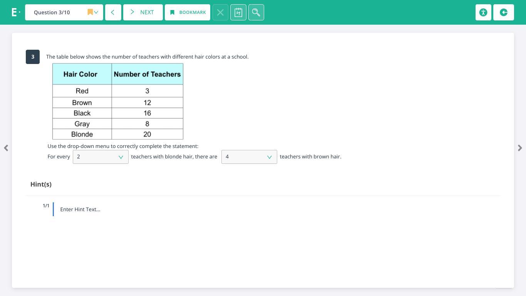Click the Hint(s) heading
Image resolution: width=526 pixels, height=296 pixels.
(x=41, y=184)
